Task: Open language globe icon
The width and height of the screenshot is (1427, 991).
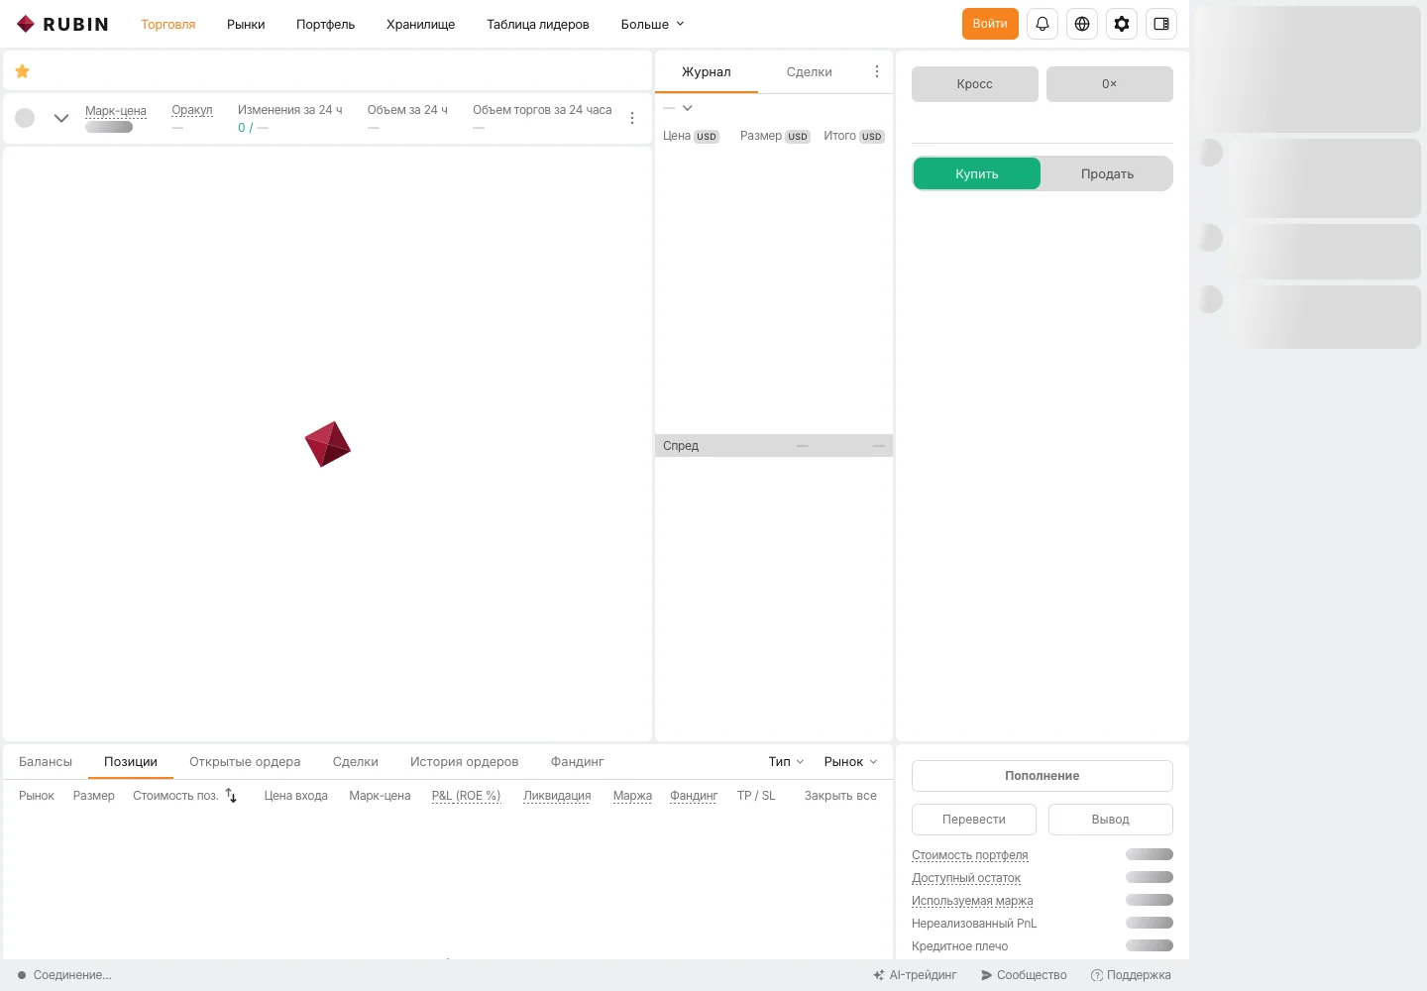Action: (x=1082, y=24)
